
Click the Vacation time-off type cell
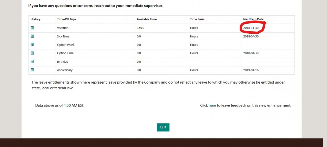(x=63, y=28)
